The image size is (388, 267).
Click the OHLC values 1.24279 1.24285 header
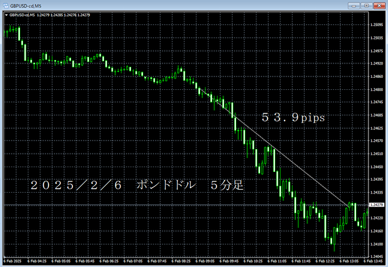click(63, 15)
